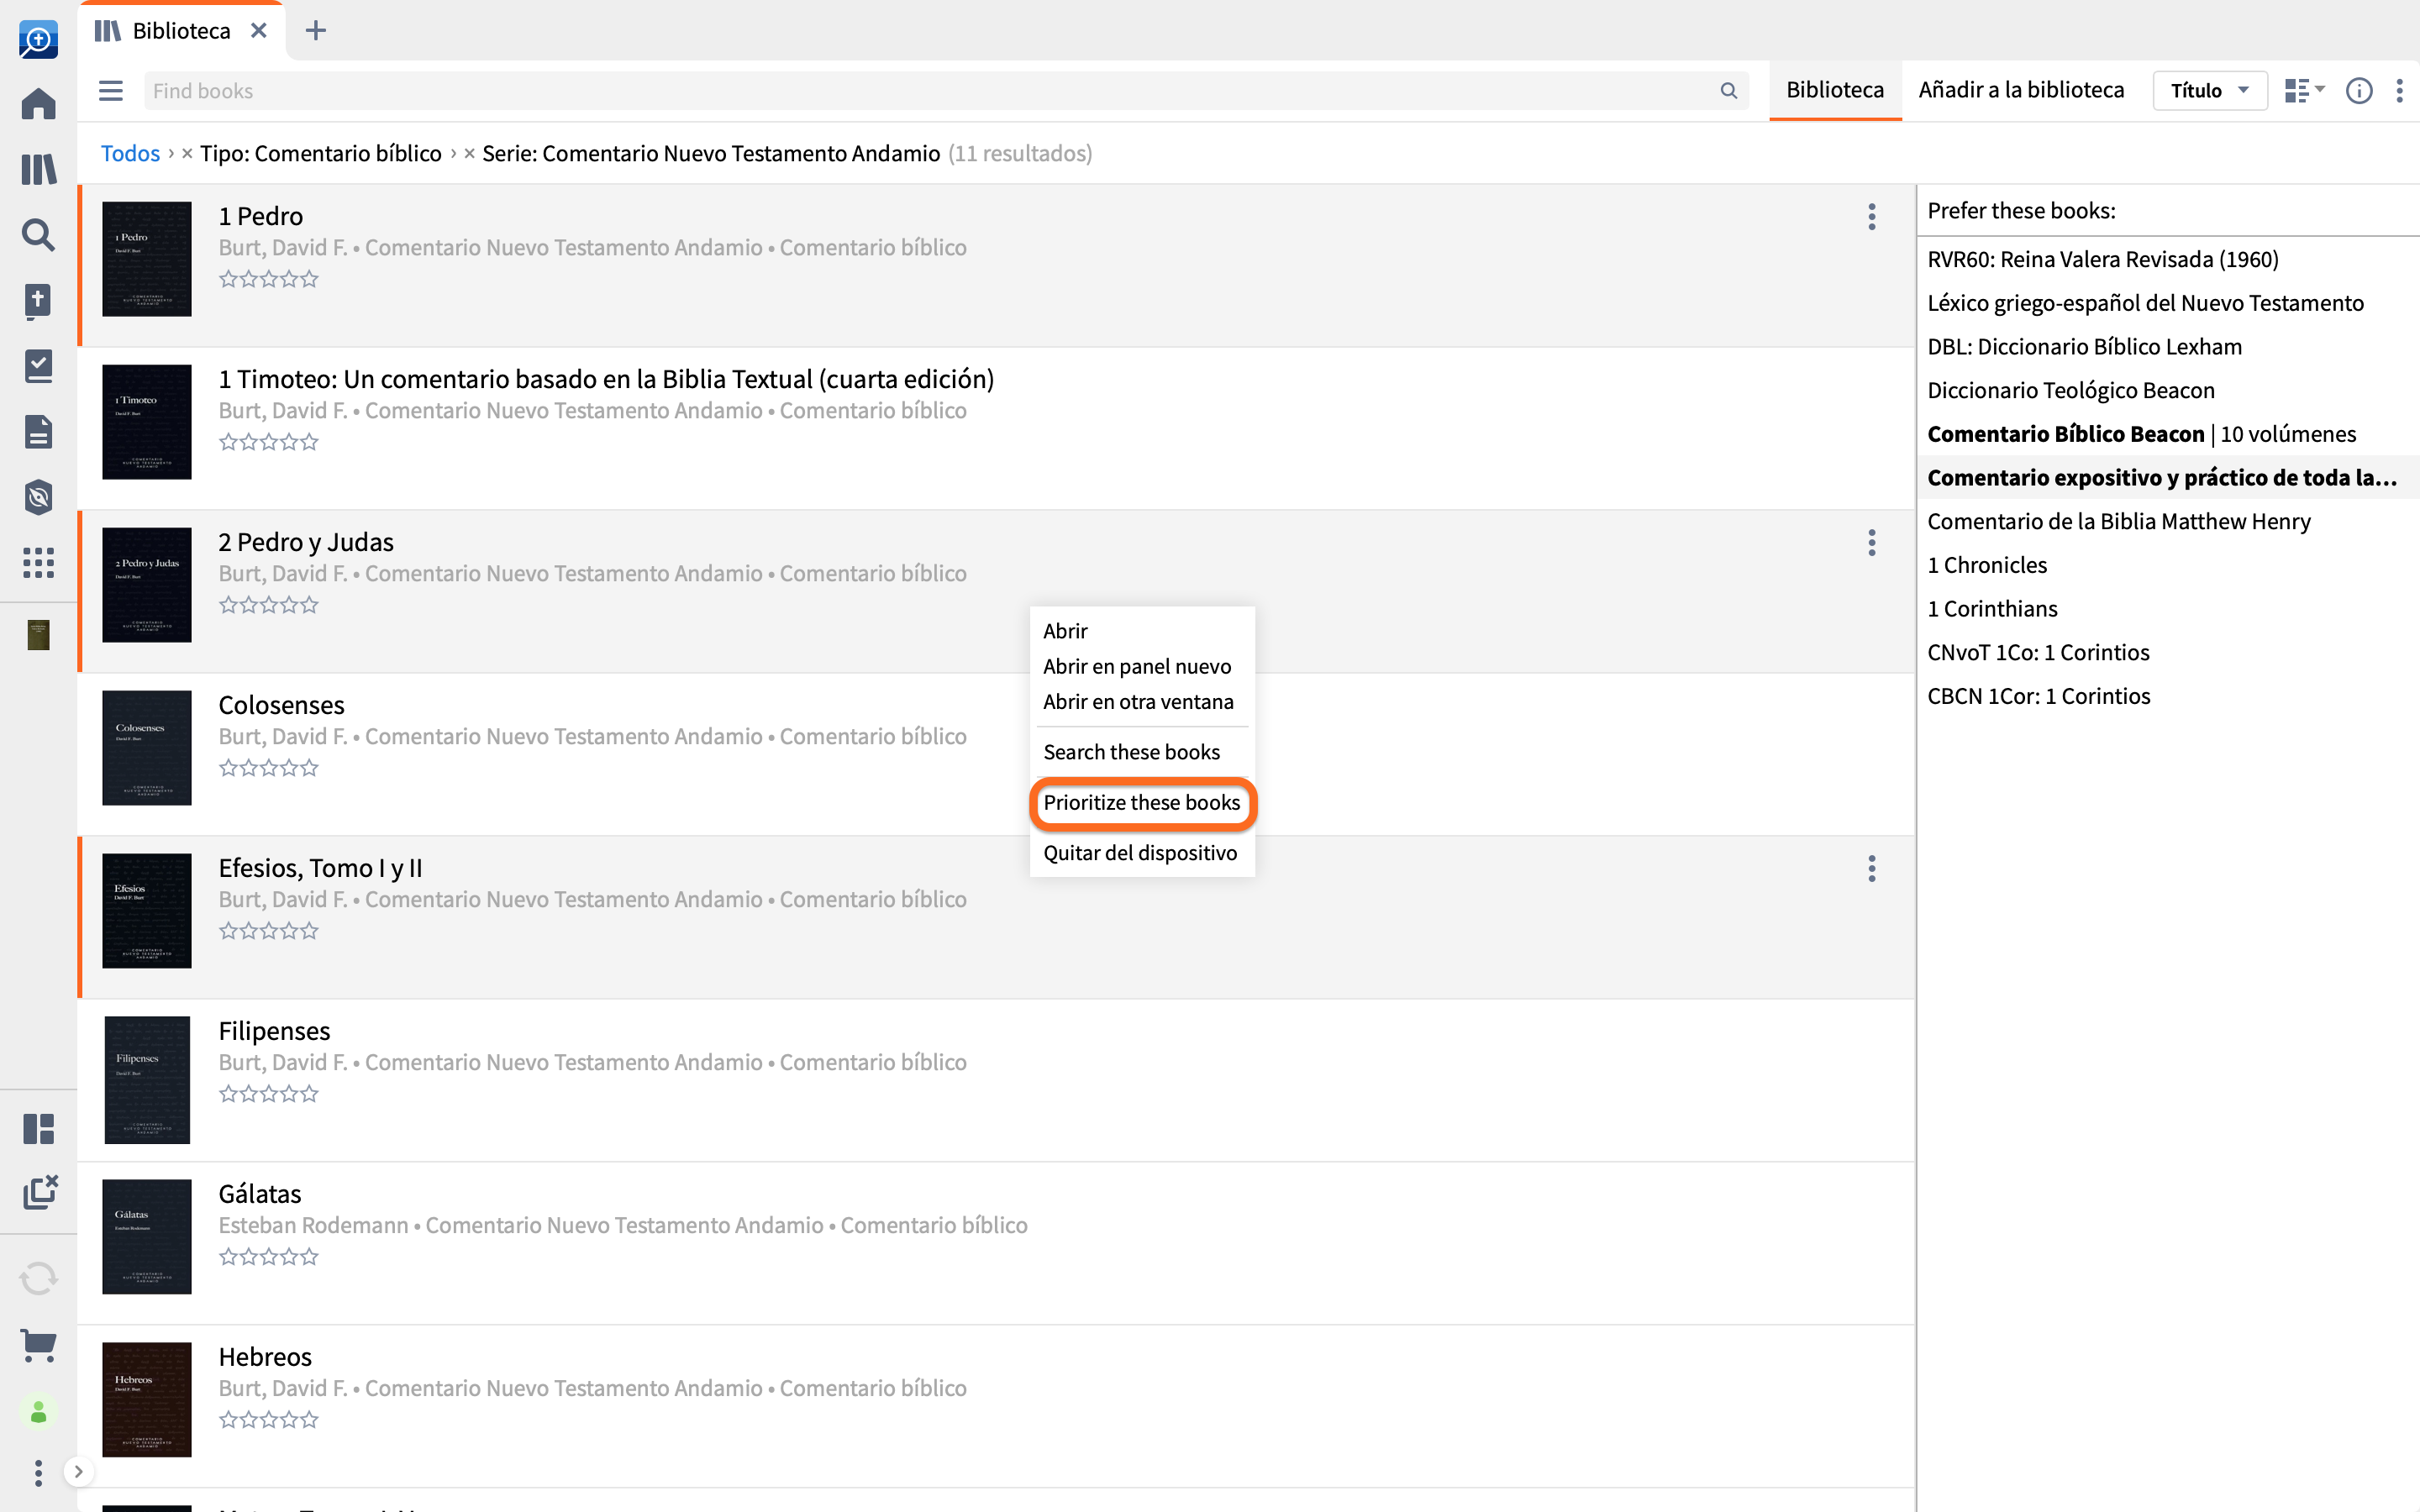The height and width of the screenshot is (1512, 2420).
Task: Choose Search these books
Action: point(1142,752)
